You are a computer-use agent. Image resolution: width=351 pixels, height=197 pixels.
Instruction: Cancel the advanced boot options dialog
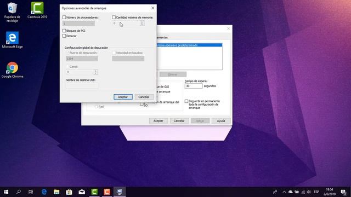tap(144, 97)
